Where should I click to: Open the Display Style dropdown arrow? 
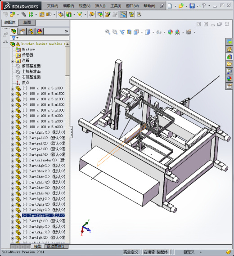[x=153, y=32]
